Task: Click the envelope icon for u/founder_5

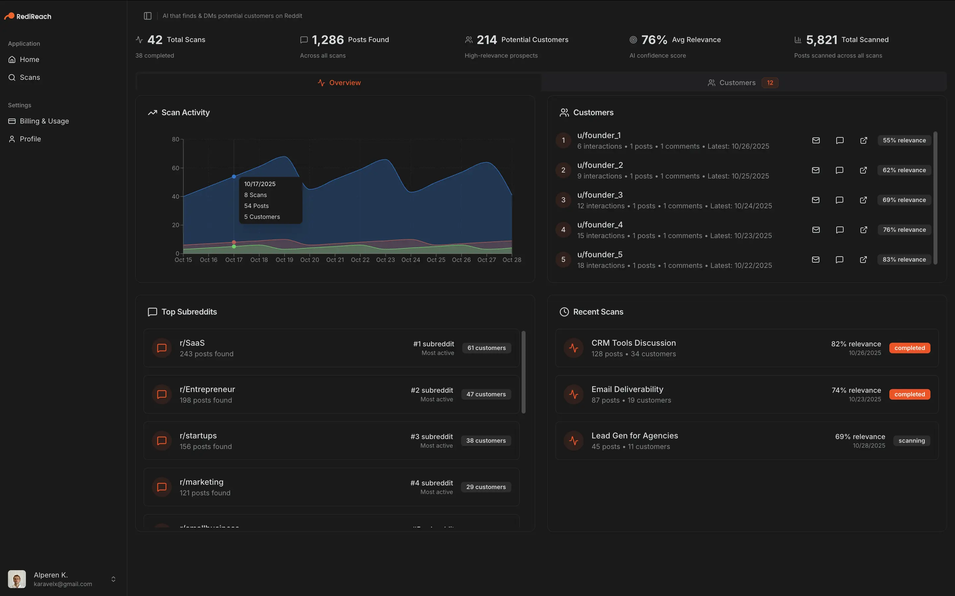Action: (x=816, y=259)
